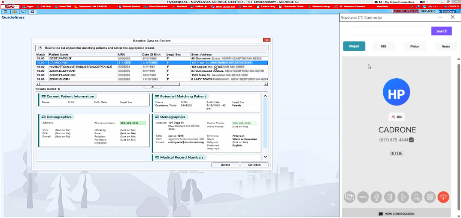Open the screen share overlapping windows icon
Viewport: 461px width, 218px height.
(349, 197)
